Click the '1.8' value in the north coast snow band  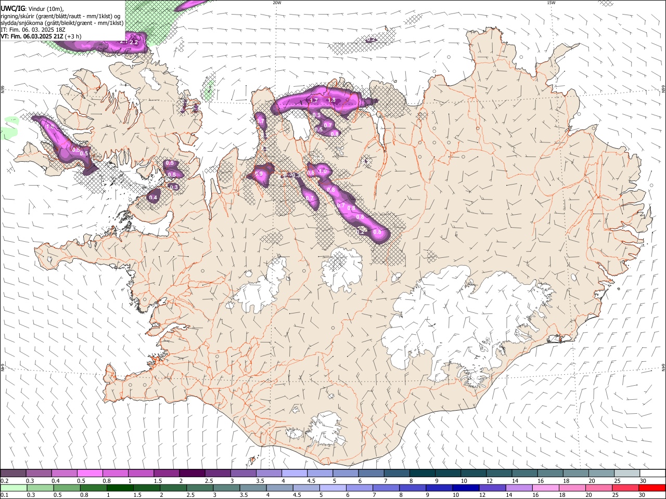pyautogui.click(x=331, y=100)
